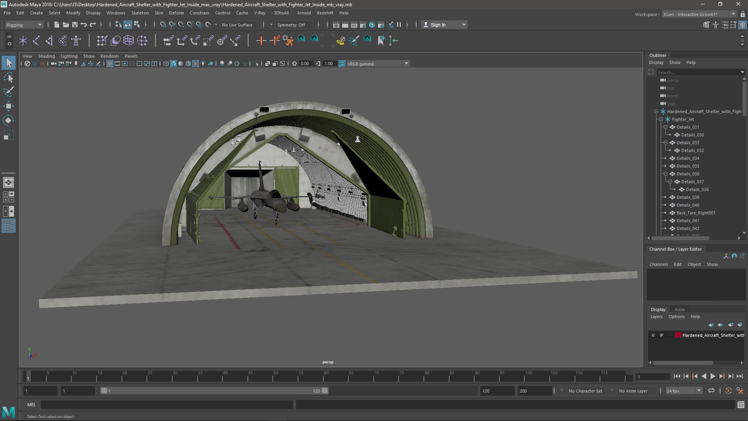Toggle textured display in viewport
The height and width of the screenshot is (421, 748).
[x=196, y=64]
